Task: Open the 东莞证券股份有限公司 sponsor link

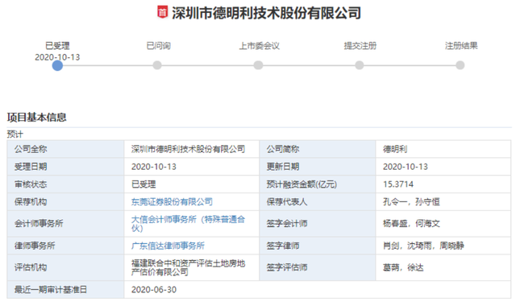Action: coord(172,202)
